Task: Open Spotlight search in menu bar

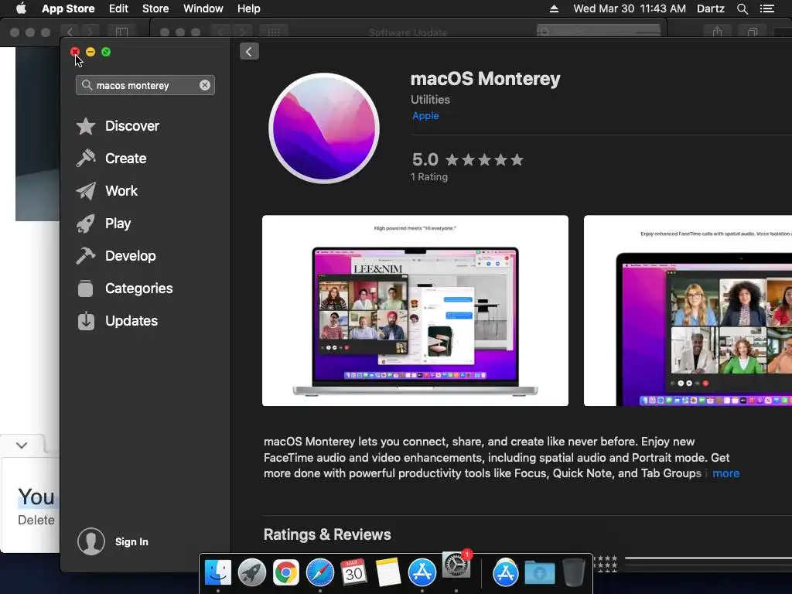Action: tap(742, 9)
